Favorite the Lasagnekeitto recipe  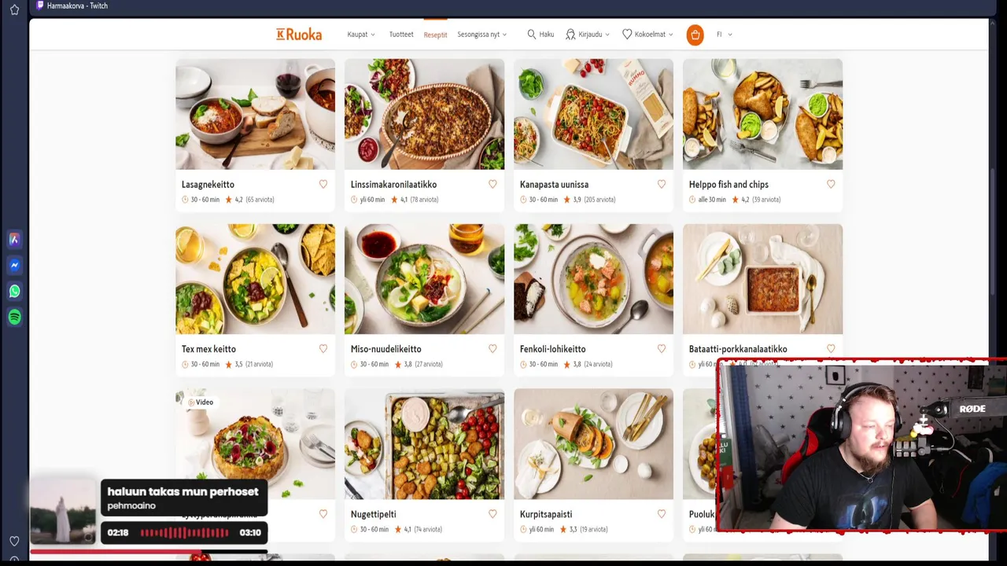(x=323, y=184)
